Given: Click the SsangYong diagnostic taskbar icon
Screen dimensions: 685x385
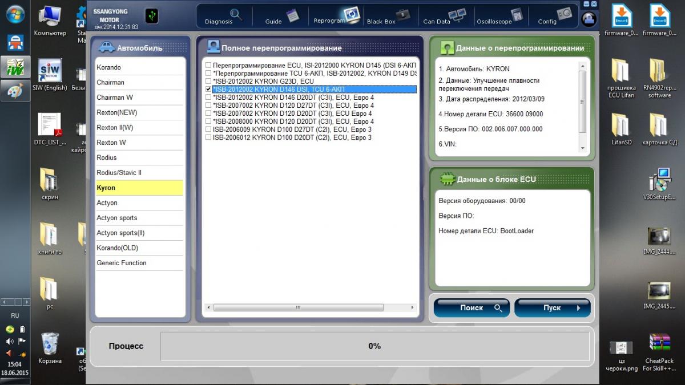Looking at the screenshot, I should (x=15, y=43).
